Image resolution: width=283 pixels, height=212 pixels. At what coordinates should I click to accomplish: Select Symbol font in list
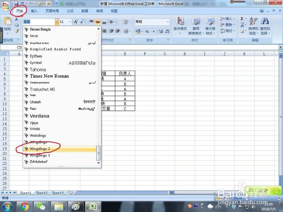tap(60, 63)
